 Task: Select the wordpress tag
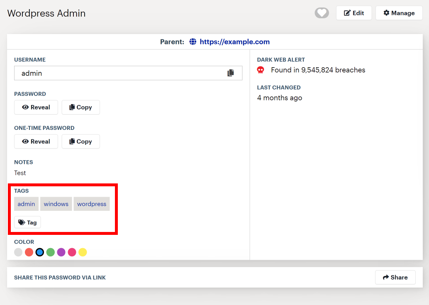(x=91, y=204)
